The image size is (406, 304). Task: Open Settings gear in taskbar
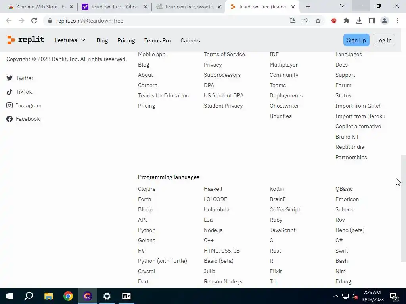click(107, 296)
